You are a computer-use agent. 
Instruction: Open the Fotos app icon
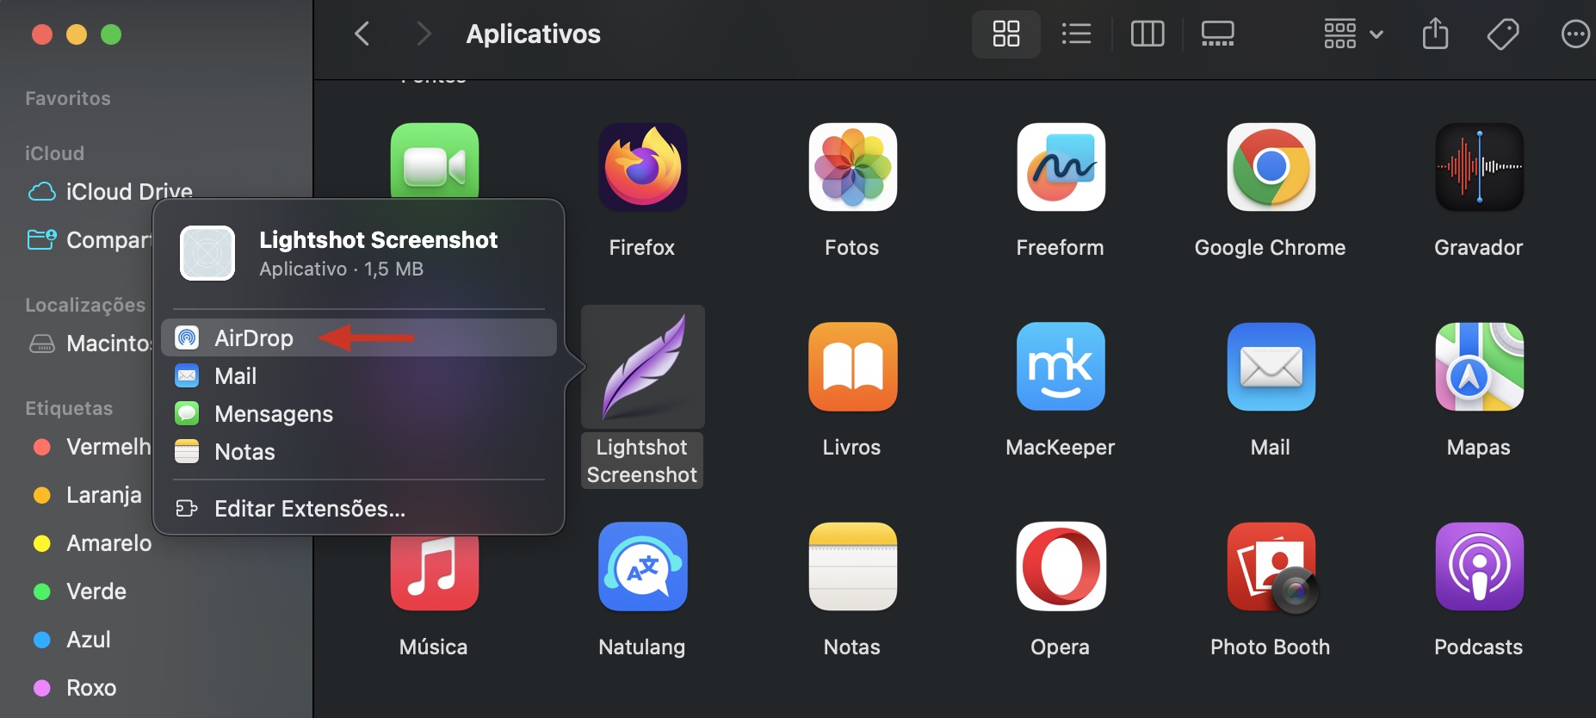pos(853,167)
